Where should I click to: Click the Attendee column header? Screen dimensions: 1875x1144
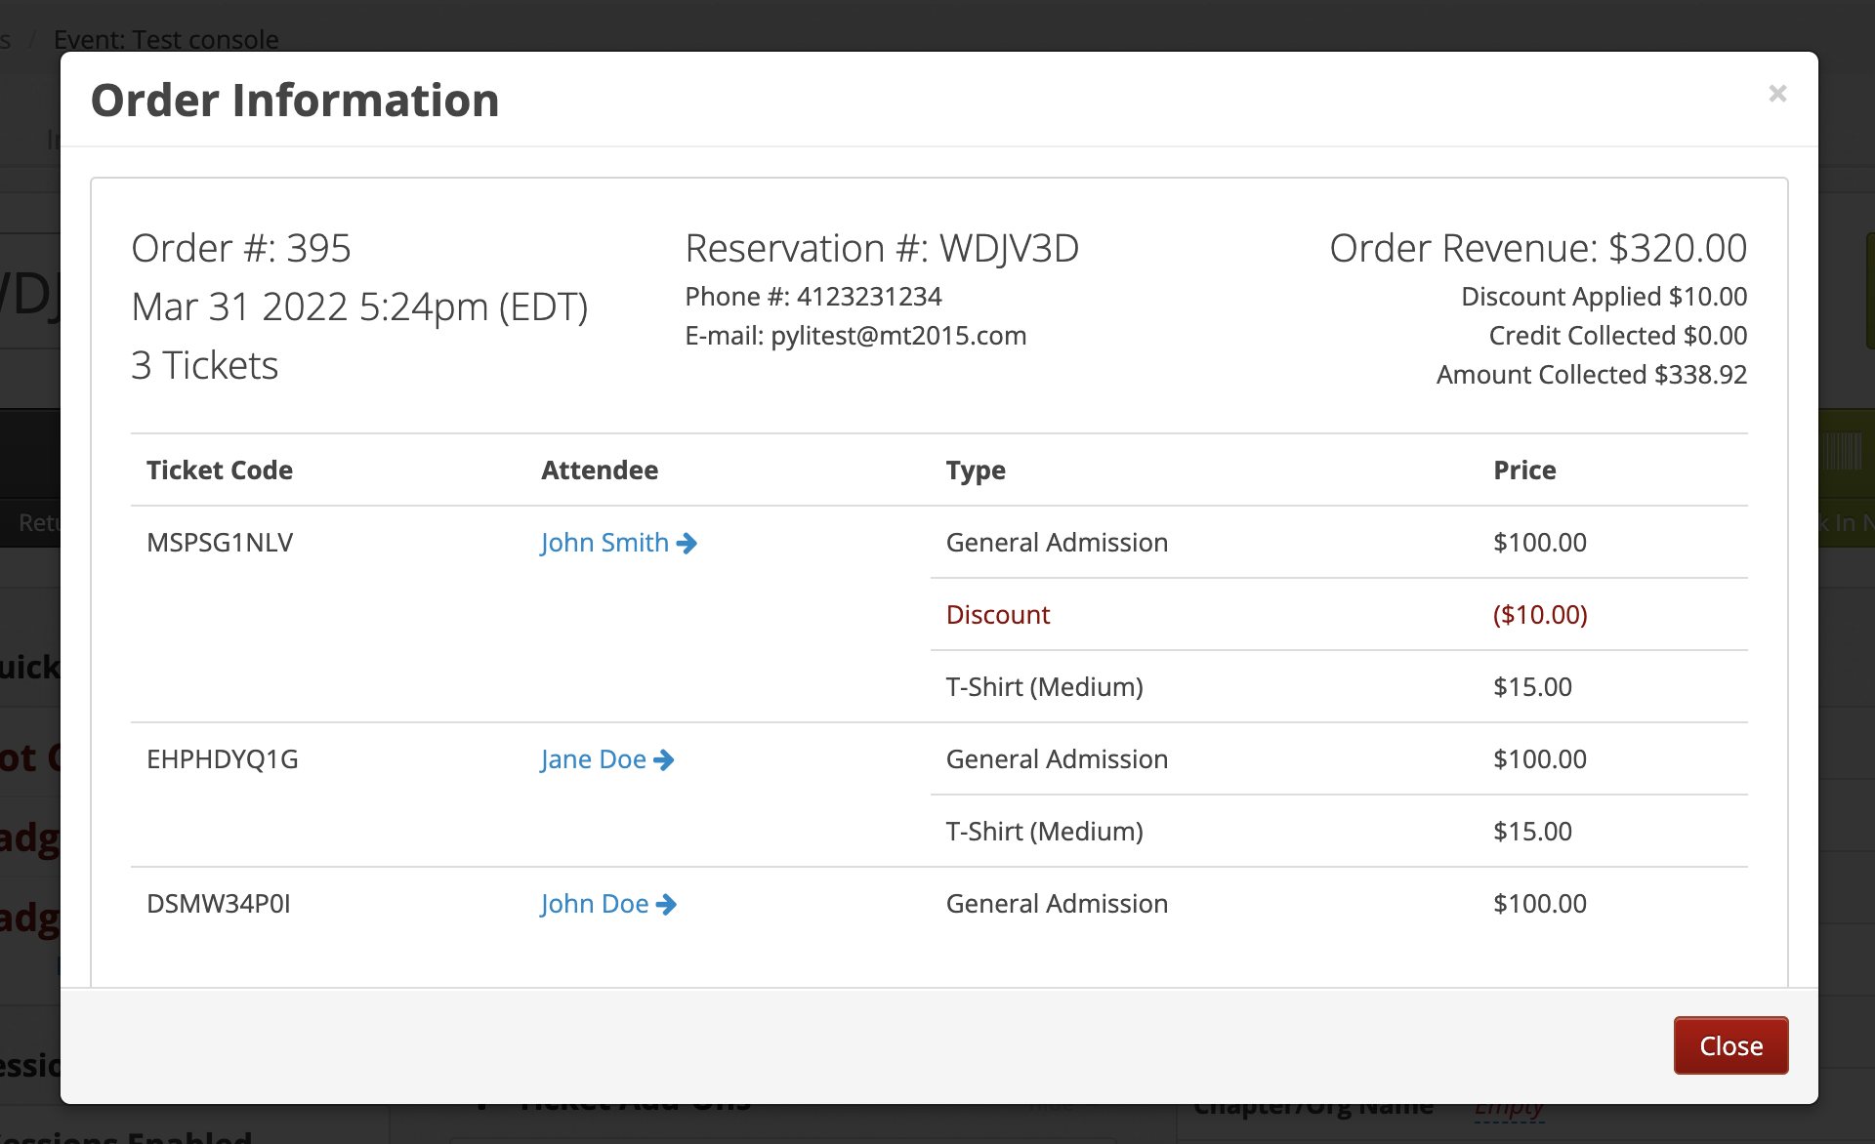[600, 470]
